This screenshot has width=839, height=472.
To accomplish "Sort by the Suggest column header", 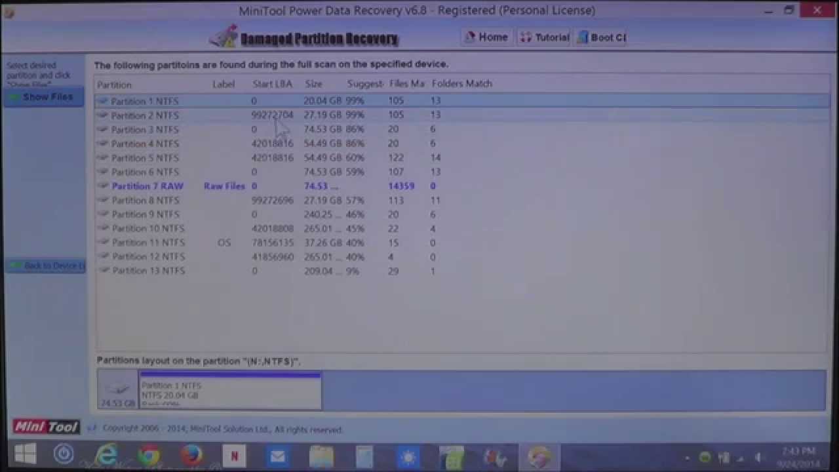I will click(x=365, y=84).
